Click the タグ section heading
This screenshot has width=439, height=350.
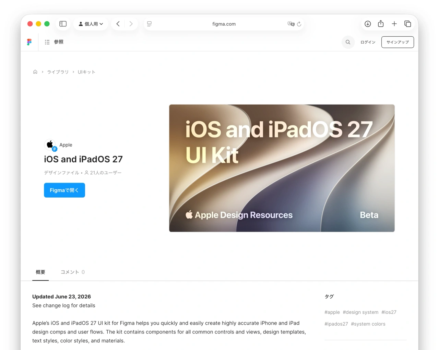coord(329,296)
